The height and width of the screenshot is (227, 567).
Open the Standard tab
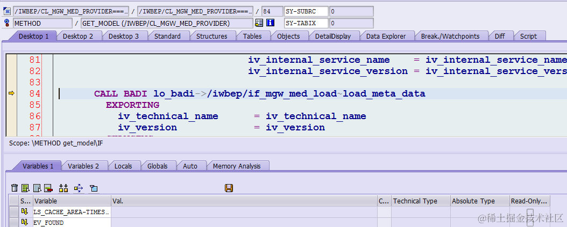167,36
